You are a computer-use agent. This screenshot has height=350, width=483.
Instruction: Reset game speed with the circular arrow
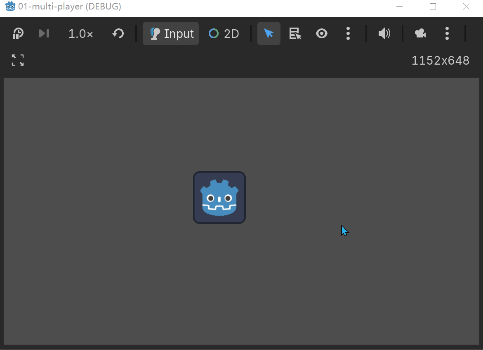(118, 34)
